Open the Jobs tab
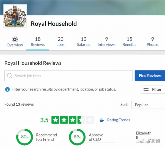The height and width of the screenshot is (148, 165). [61, 42]
